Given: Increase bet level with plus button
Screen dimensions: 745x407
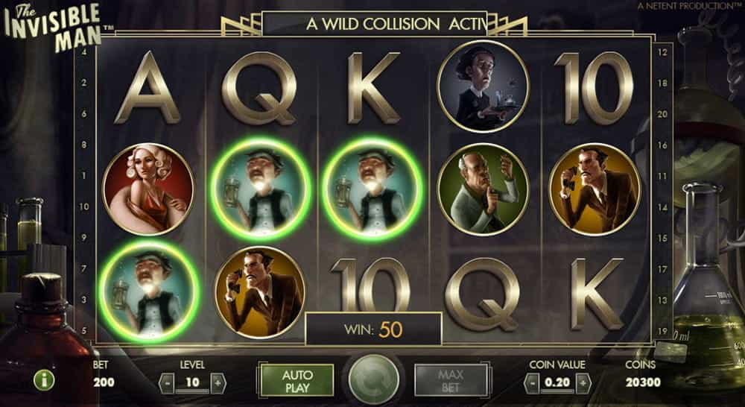Looking at the screenshot, I should point(218,382).
